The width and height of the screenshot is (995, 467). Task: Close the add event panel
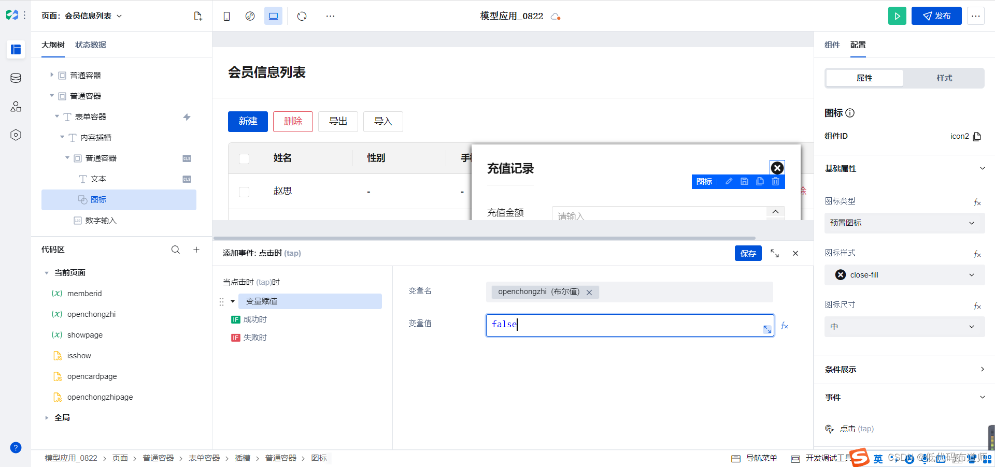tap(795, 253)
